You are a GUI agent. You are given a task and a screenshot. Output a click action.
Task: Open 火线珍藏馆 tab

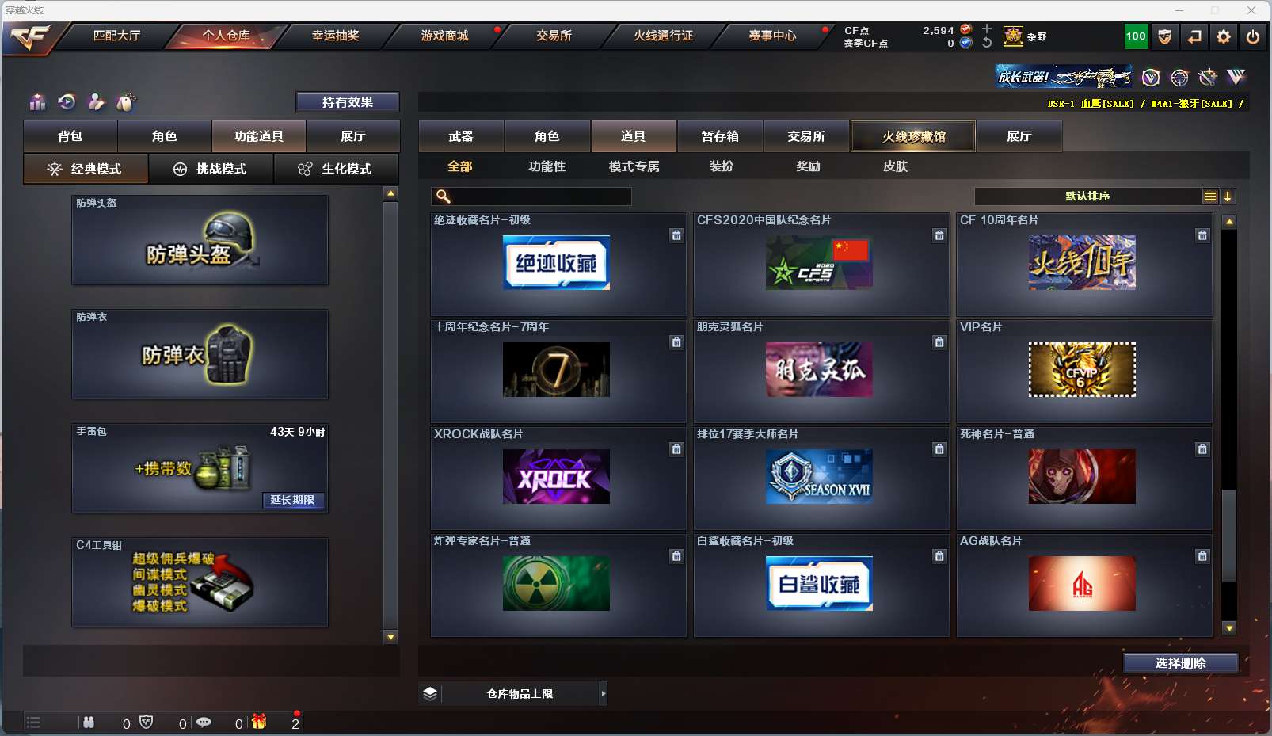pos(913,136)
